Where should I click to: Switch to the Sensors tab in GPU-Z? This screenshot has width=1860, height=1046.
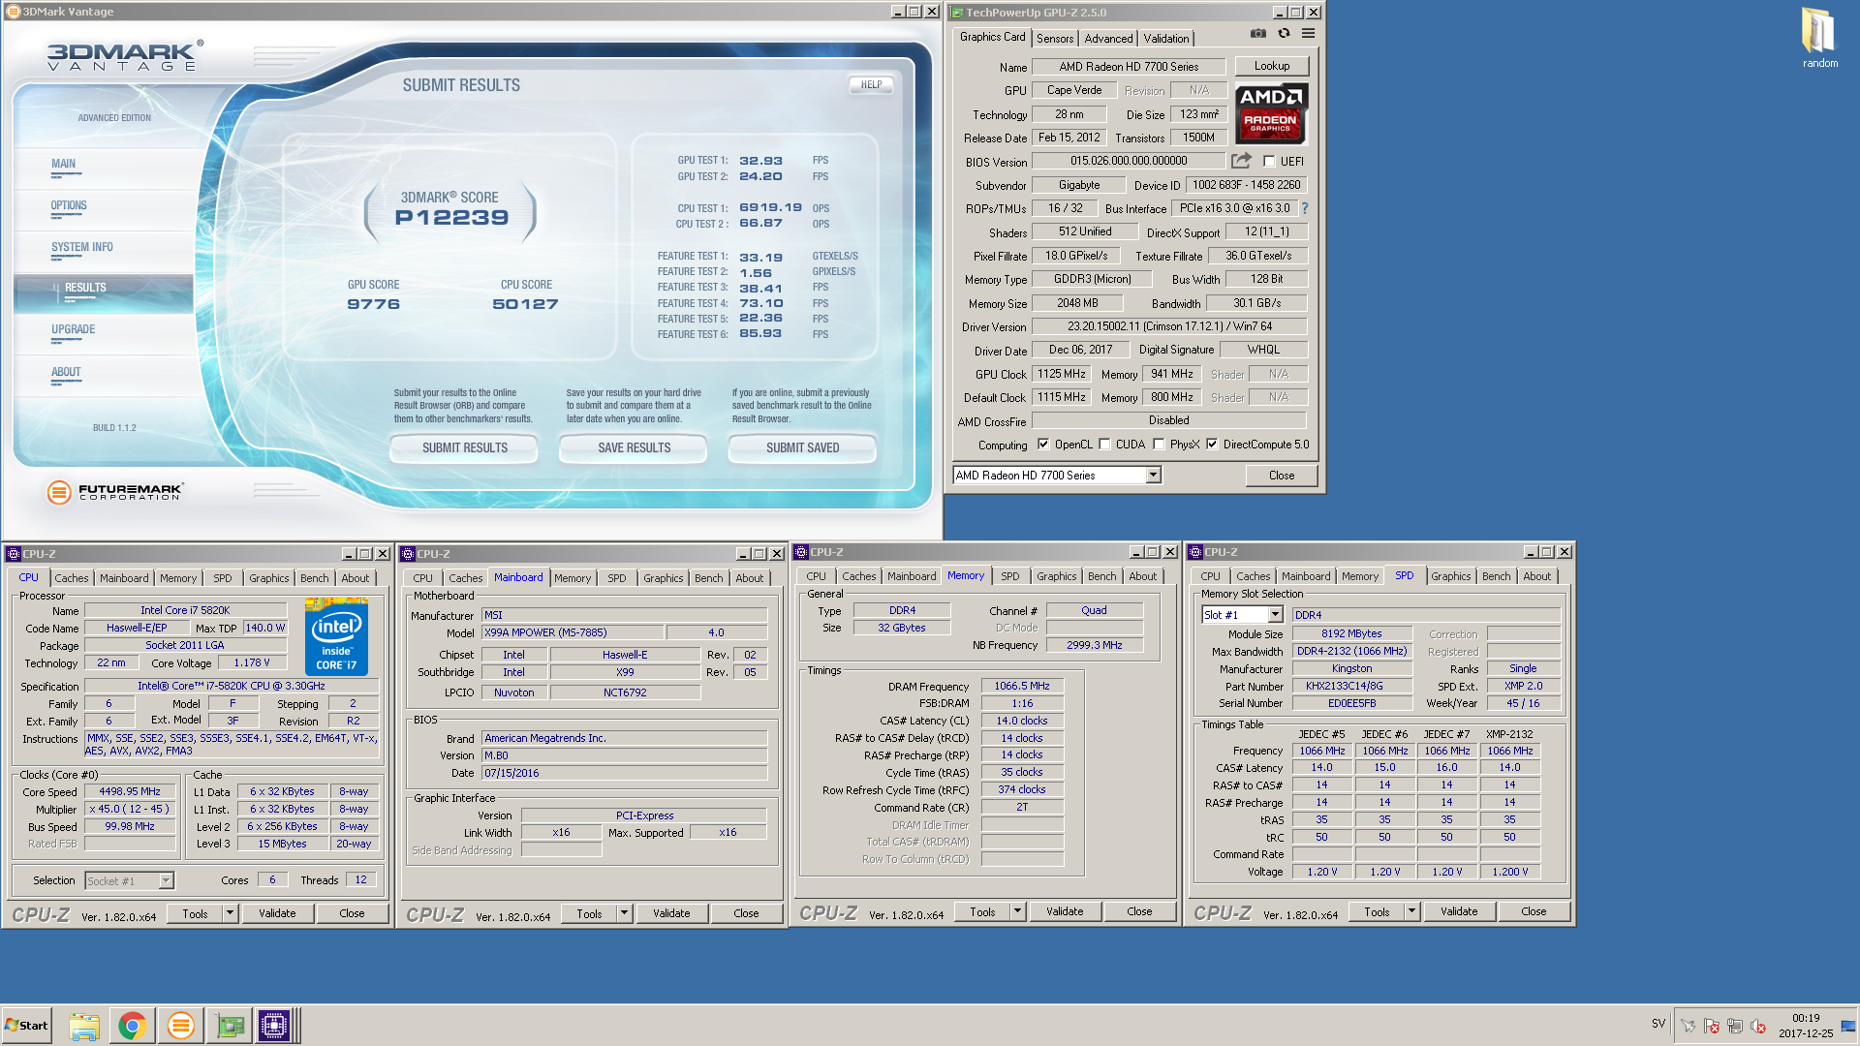click(1055, 39)
